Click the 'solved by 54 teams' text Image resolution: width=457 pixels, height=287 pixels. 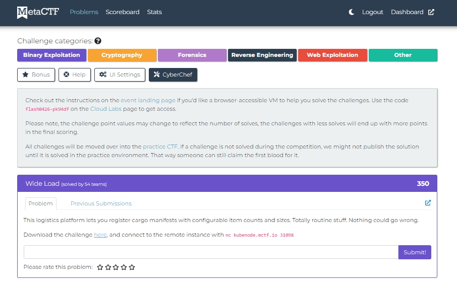tap(84, 184)
